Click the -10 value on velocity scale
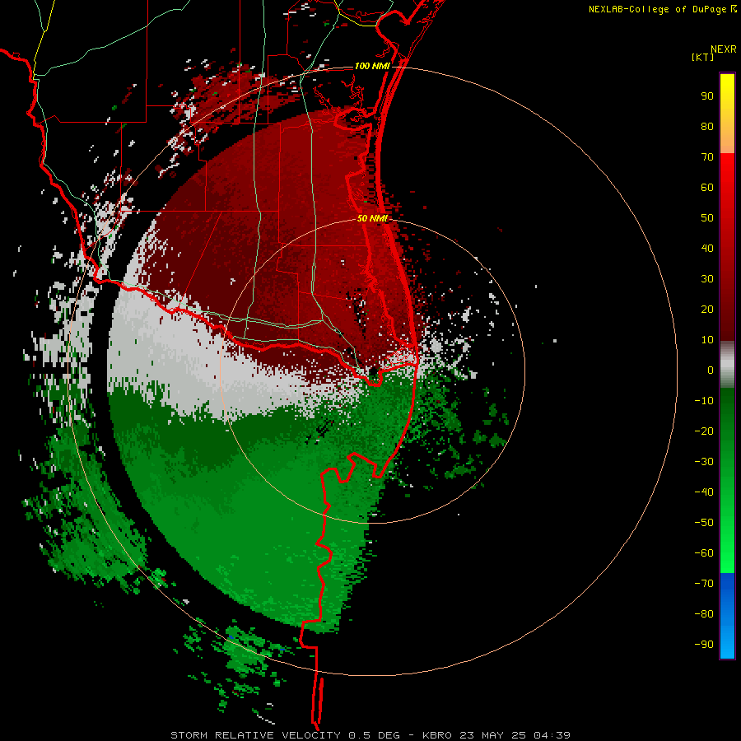Image resolution: width=741 pixels, height=741 pixels. [x=704, y=401]
